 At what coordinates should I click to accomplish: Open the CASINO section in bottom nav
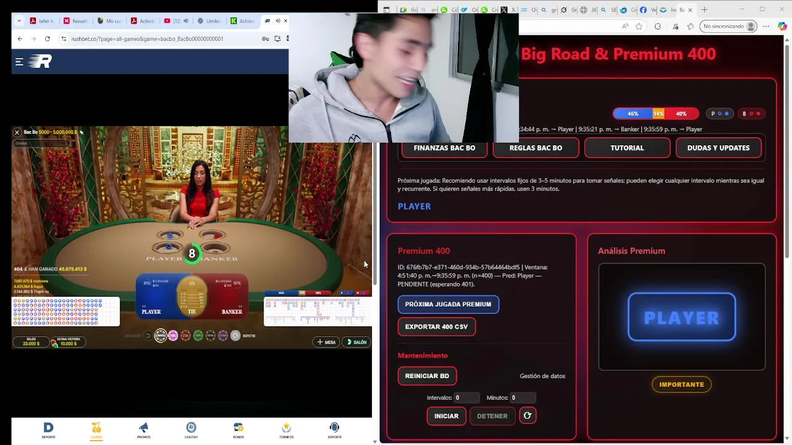[x=96, y=430]
